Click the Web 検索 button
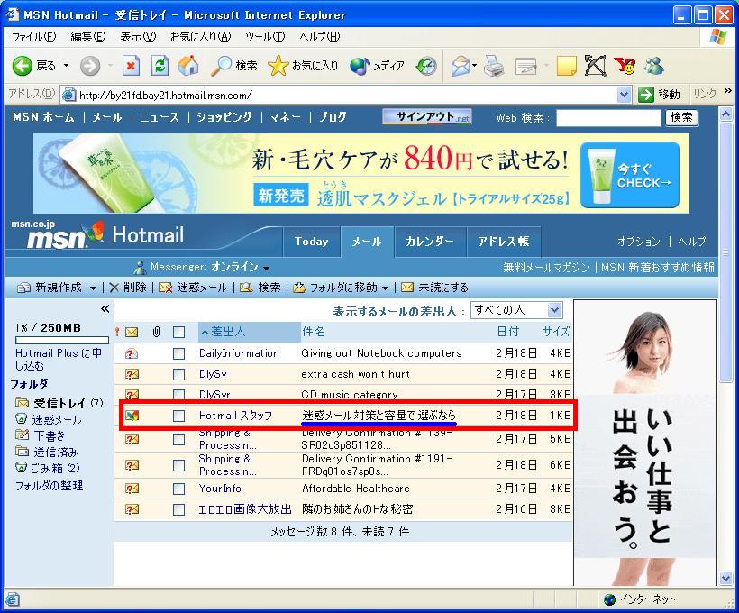Viewport: 739px width, 613px height. pyautogui.click(x=681, y=117)
